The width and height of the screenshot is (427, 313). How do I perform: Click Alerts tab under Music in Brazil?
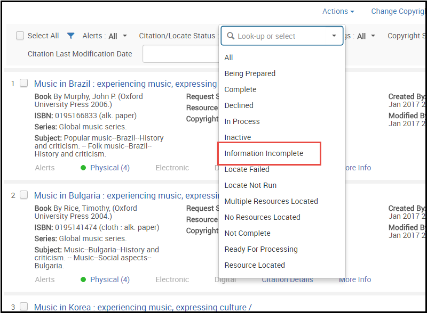[45, 168]
